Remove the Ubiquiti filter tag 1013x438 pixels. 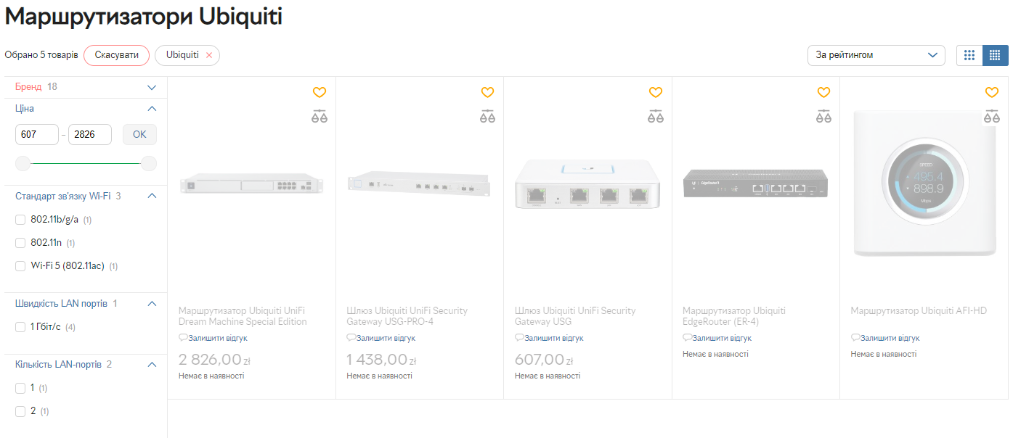(x=209, y=55)
